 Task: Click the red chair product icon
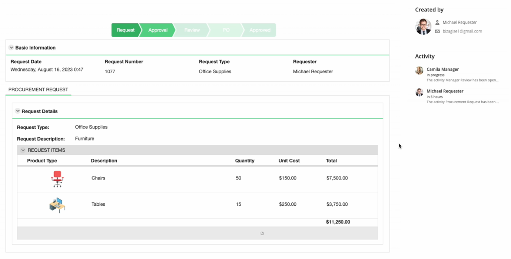coord(57,179)
